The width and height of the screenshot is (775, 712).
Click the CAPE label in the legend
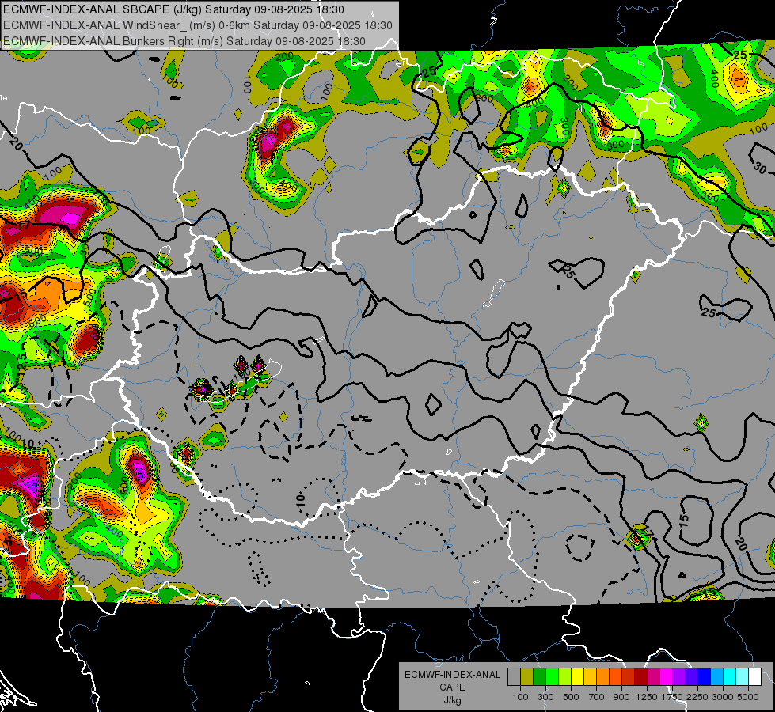[452, 687]
